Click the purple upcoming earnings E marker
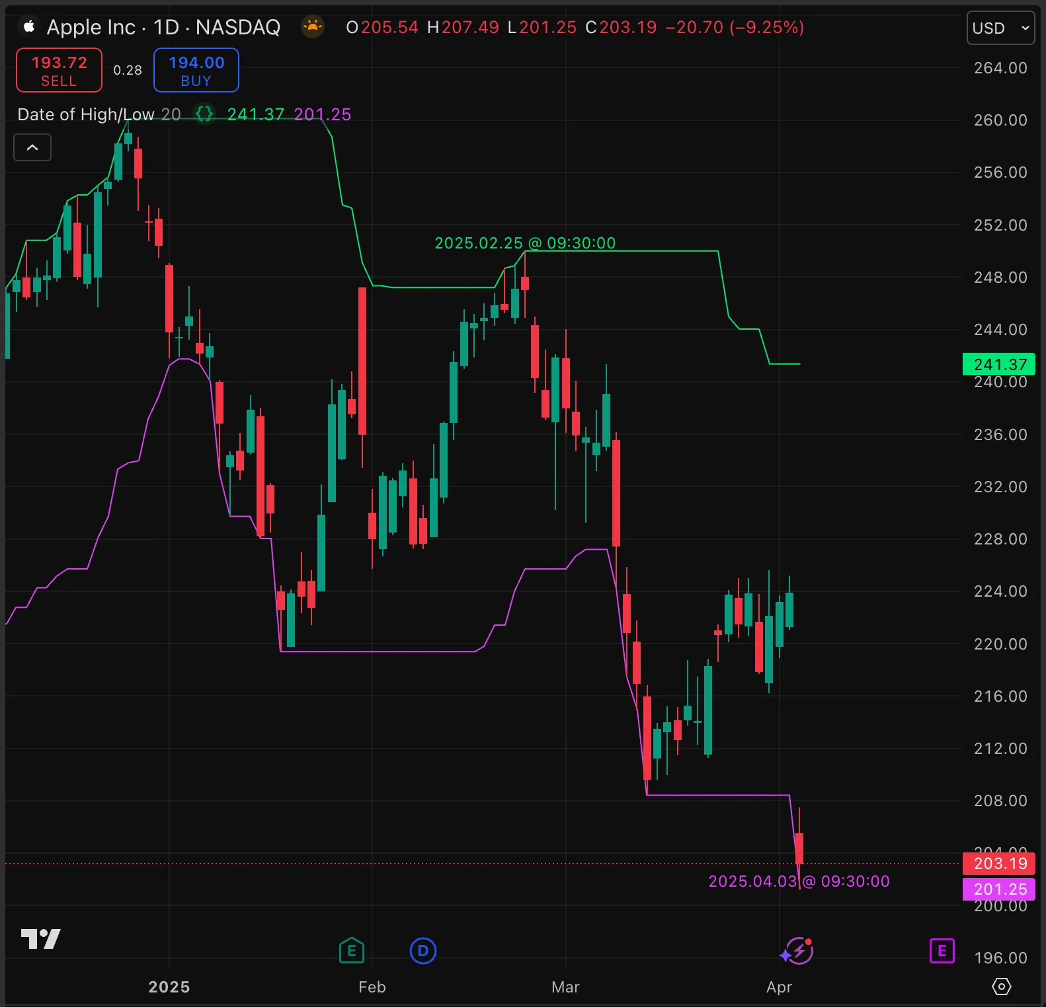Viewport: 1046px width, 1007px height. (942, 951)
